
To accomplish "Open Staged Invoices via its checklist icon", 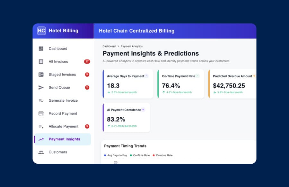I will (41, 74).
